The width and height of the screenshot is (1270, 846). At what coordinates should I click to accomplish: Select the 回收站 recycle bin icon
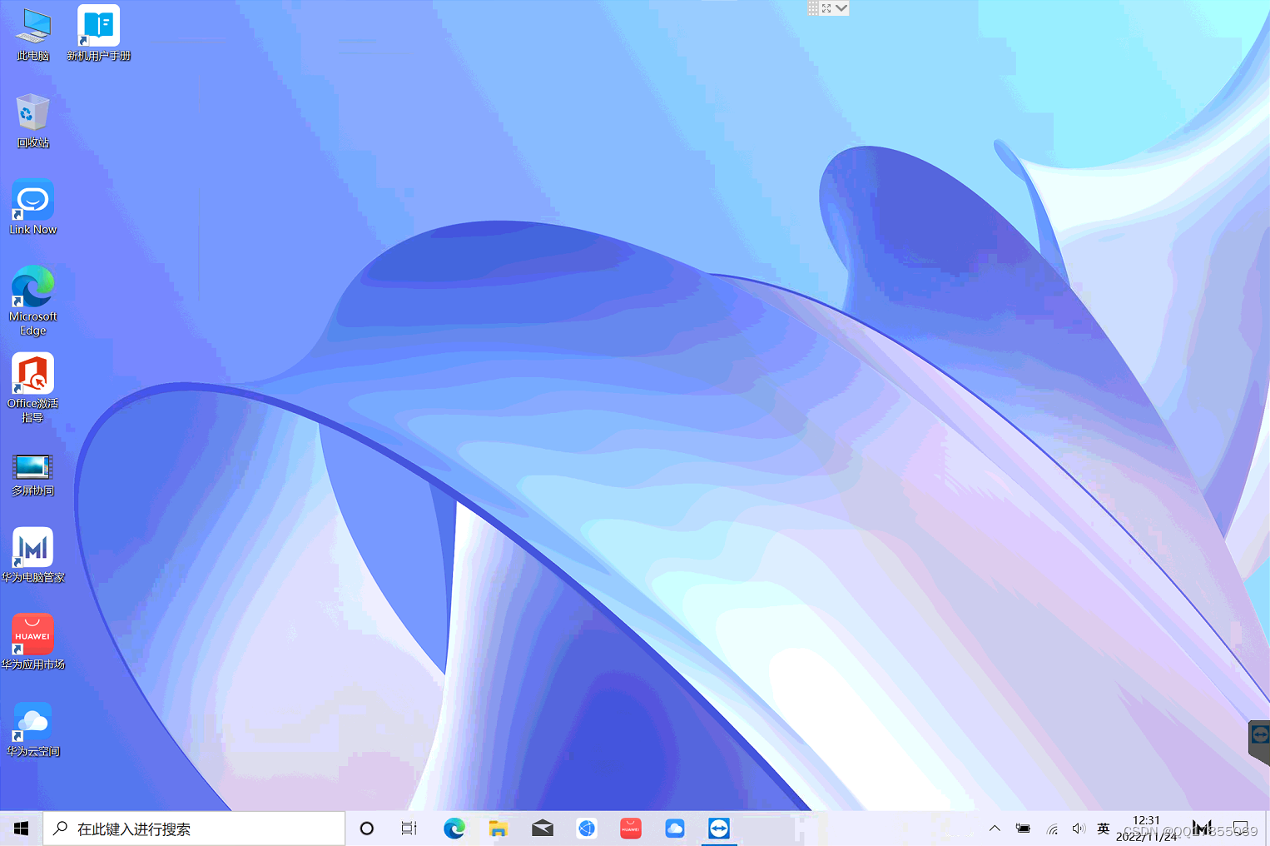pyautogui.click(x=32, y=121)
